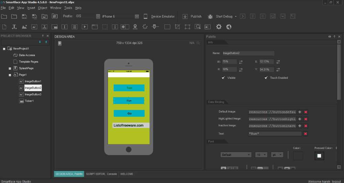Select ImageButton3 in the project tree
Screen dimensions: 344x183
pyautogui.click(x=33, y=94)
